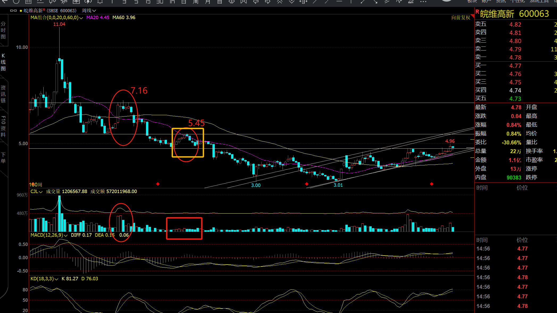Screen dimensions: 557x313
Task: Open 分时图 sidebar tab
Action: tap(3, 30)
